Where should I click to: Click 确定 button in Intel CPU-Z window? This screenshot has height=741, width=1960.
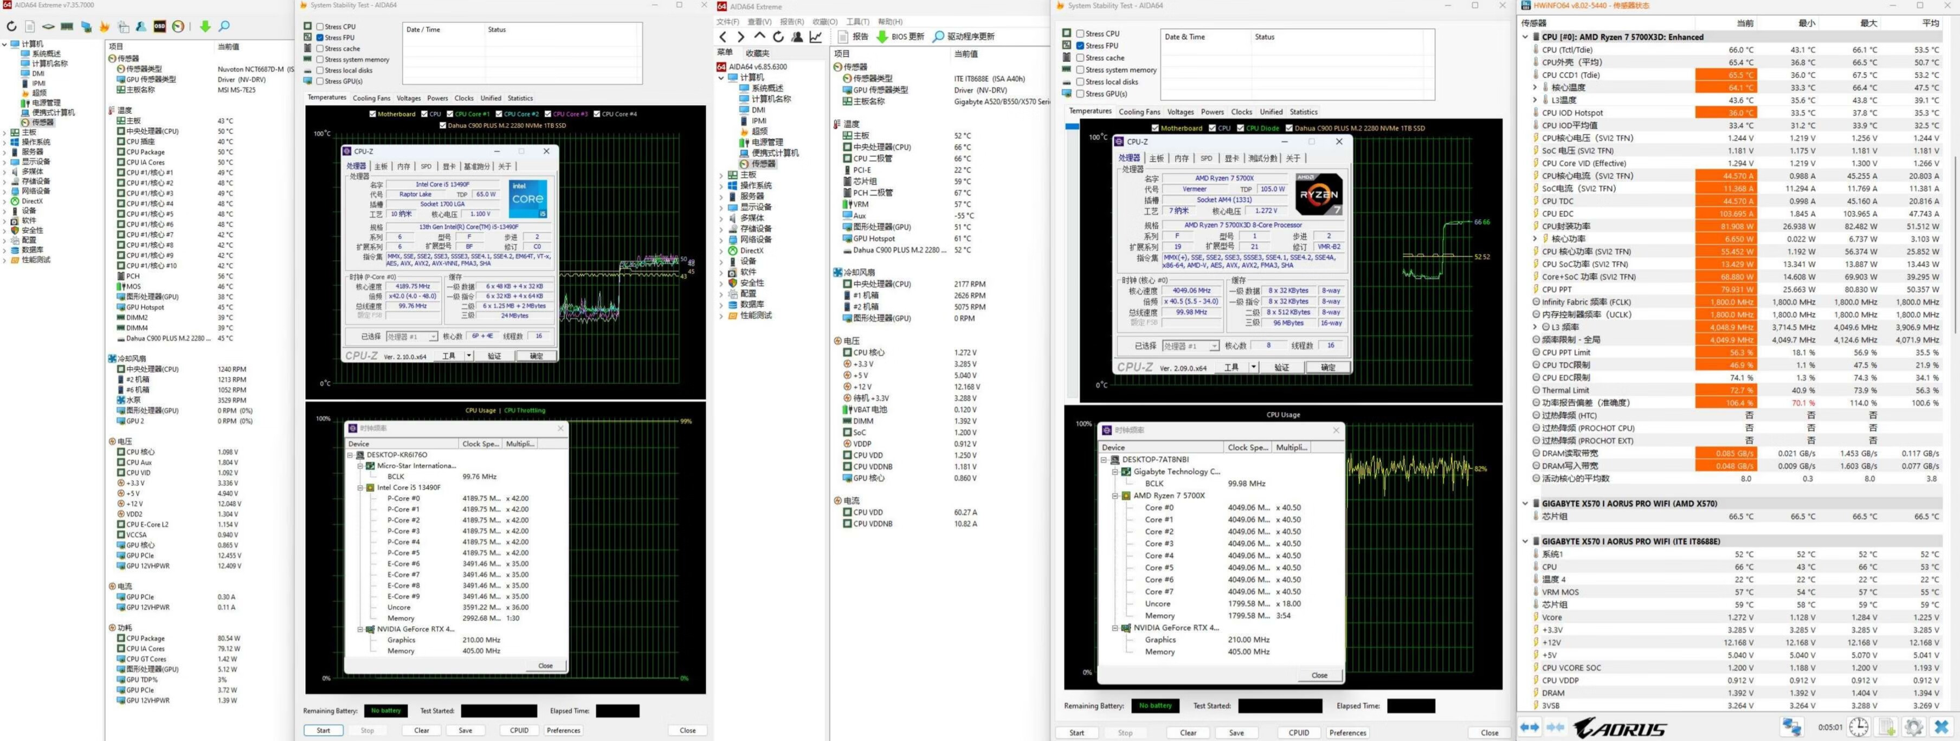pos(537,356)
